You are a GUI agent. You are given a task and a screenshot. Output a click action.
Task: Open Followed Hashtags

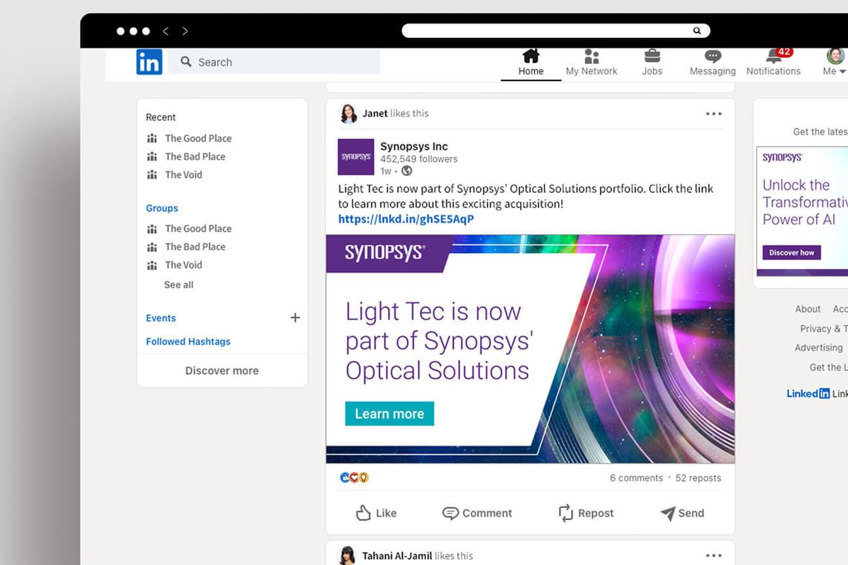[x=188, y=341]
